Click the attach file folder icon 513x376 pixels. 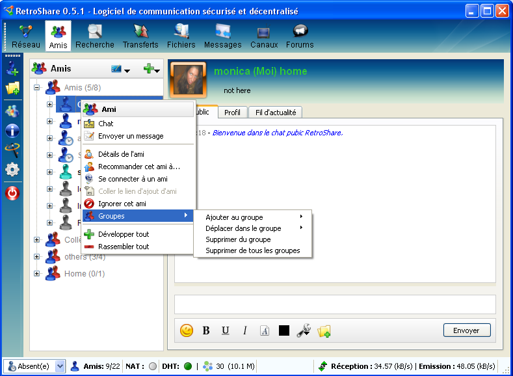pos(324,331)
